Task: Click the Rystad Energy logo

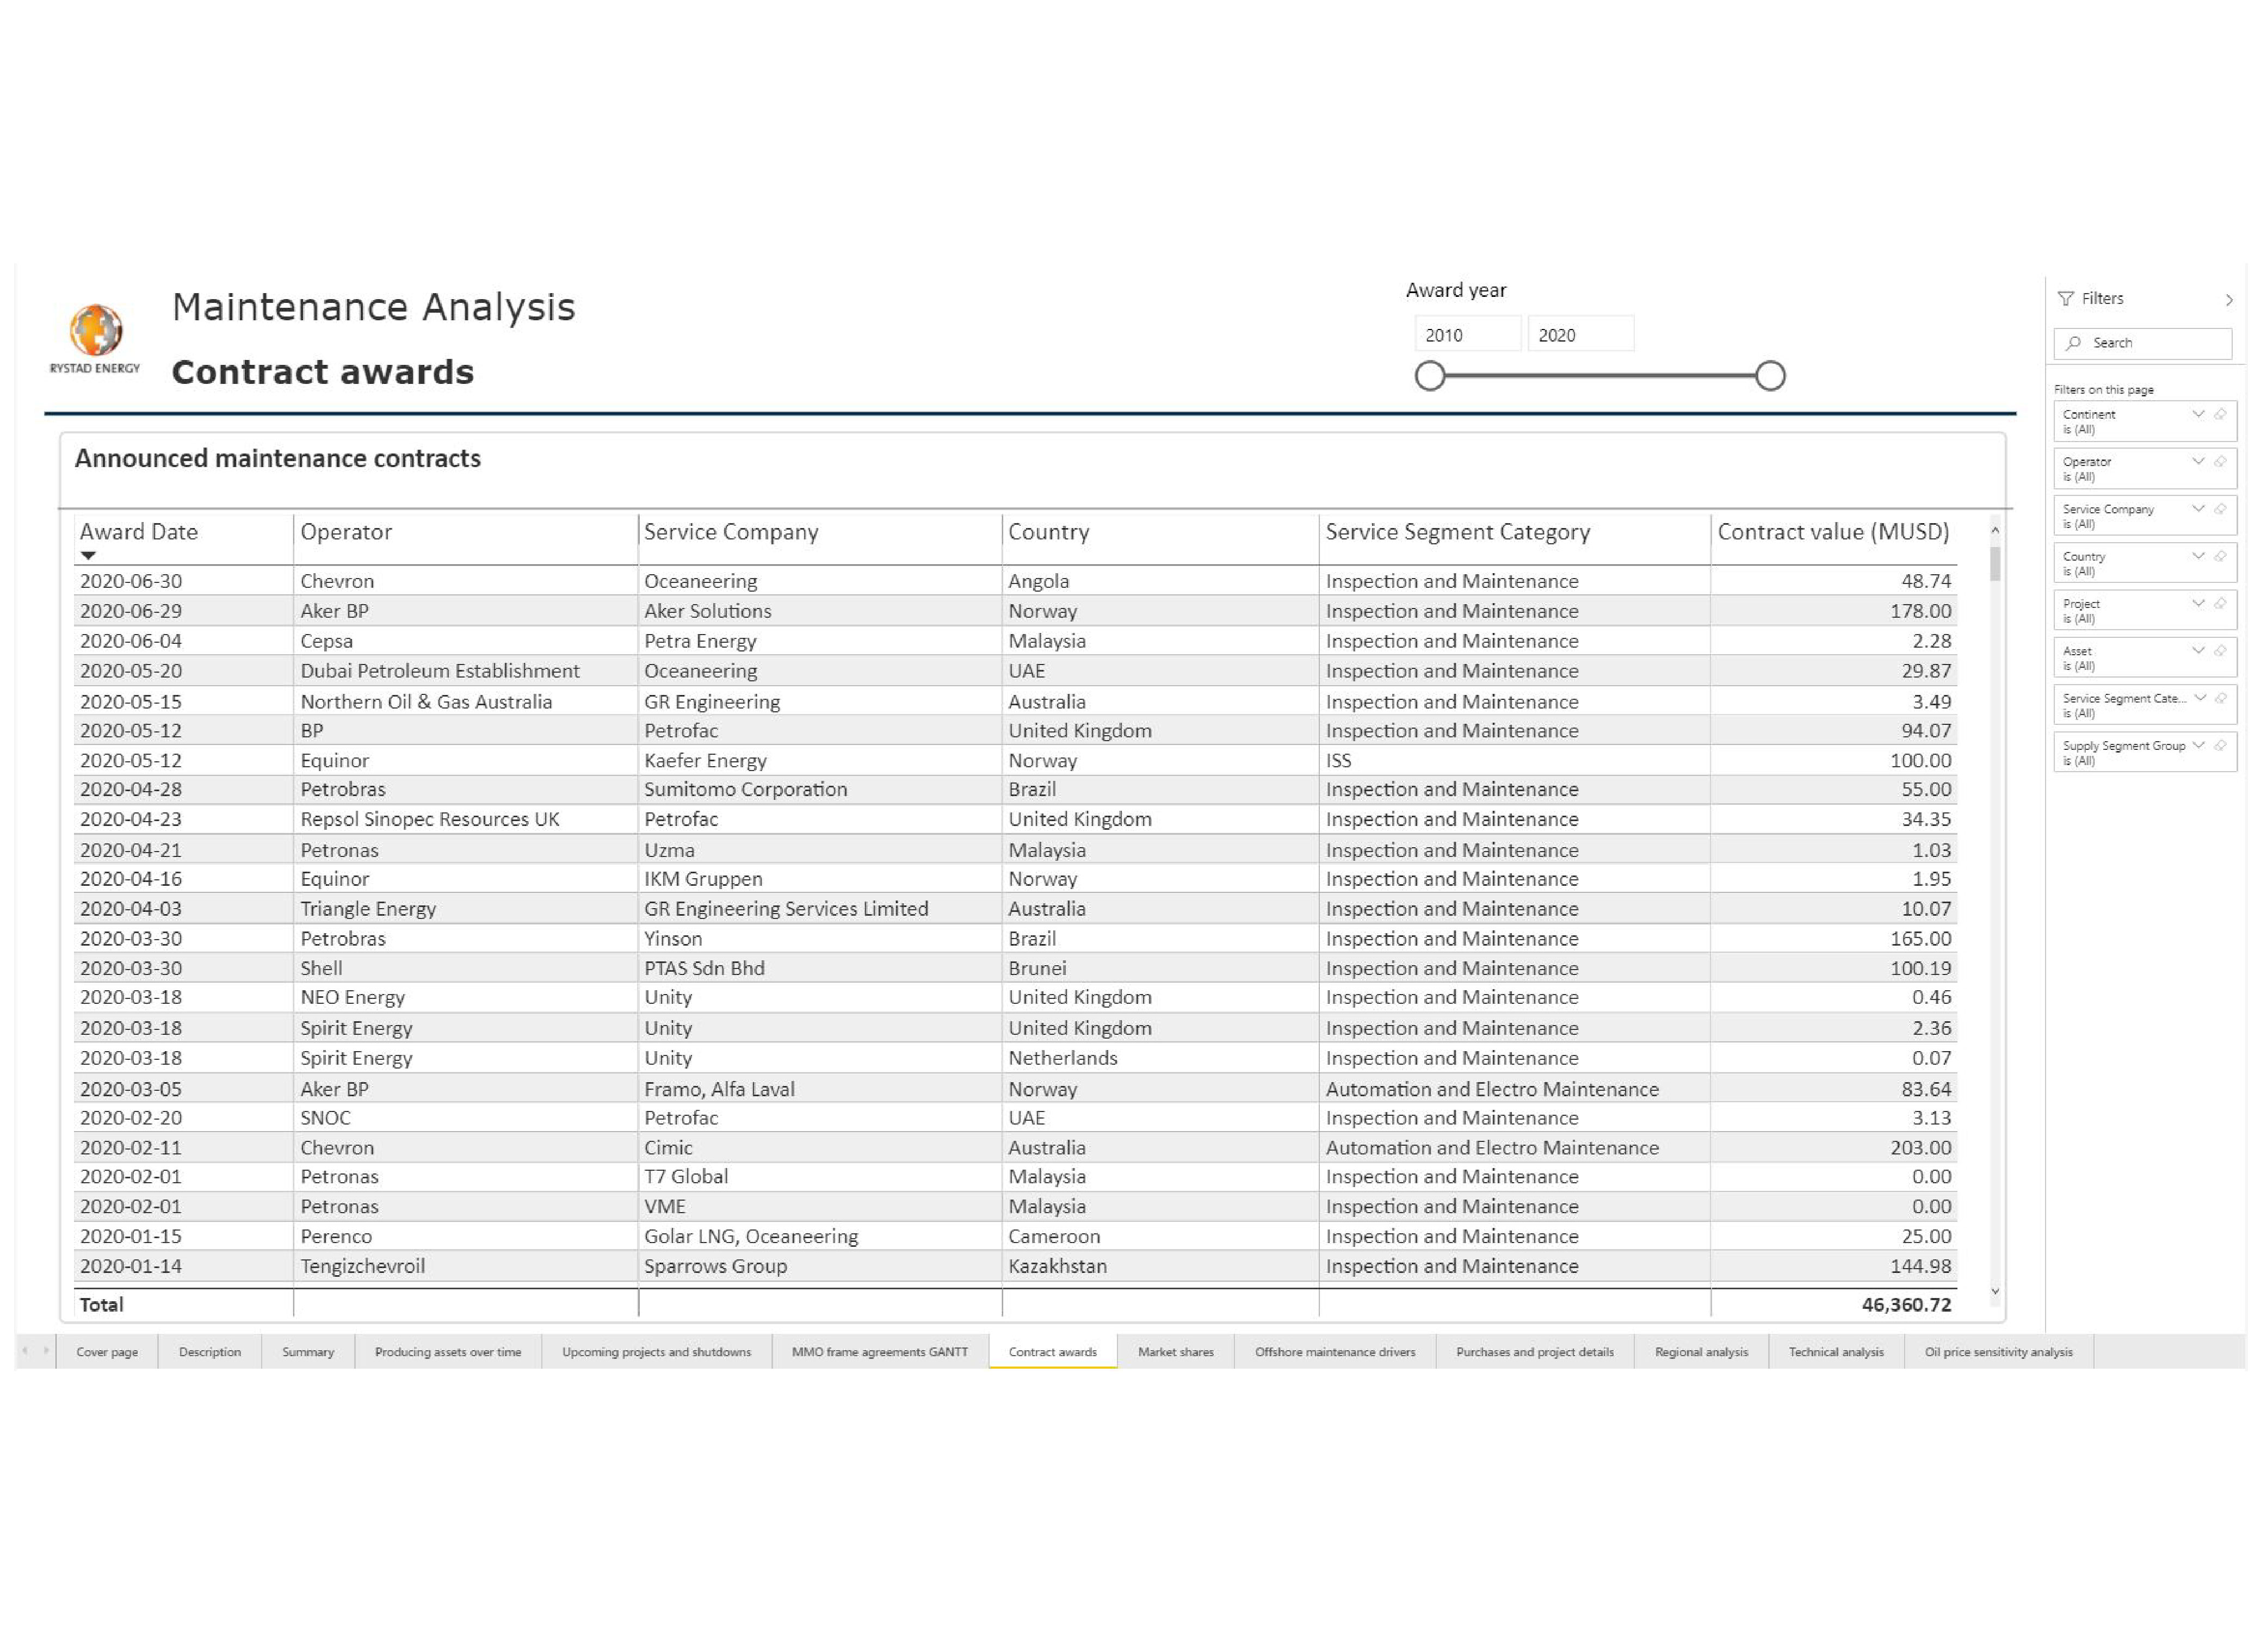Action: [96, 331]
